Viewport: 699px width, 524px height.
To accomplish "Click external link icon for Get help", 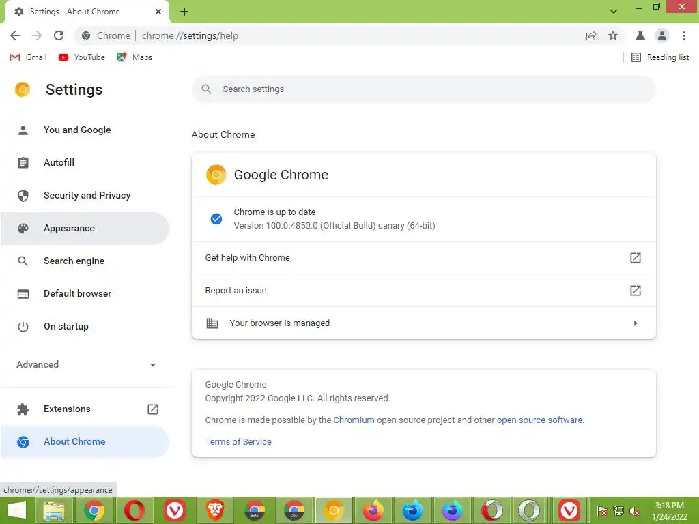I will click(636, 257).
